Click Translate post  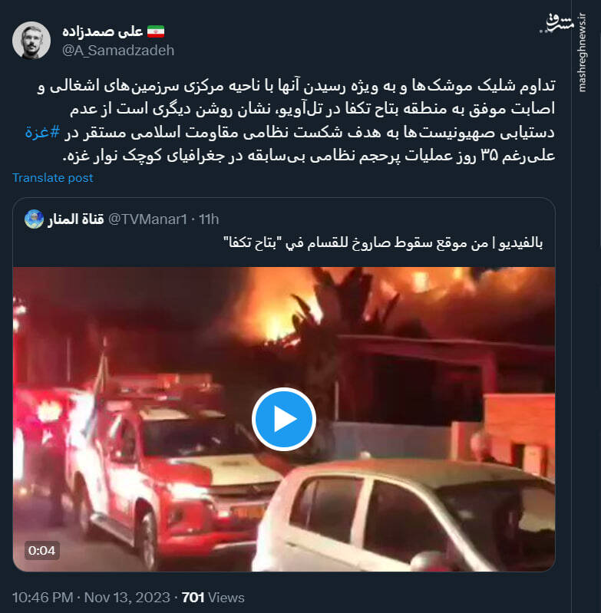[x=53, y=178]
